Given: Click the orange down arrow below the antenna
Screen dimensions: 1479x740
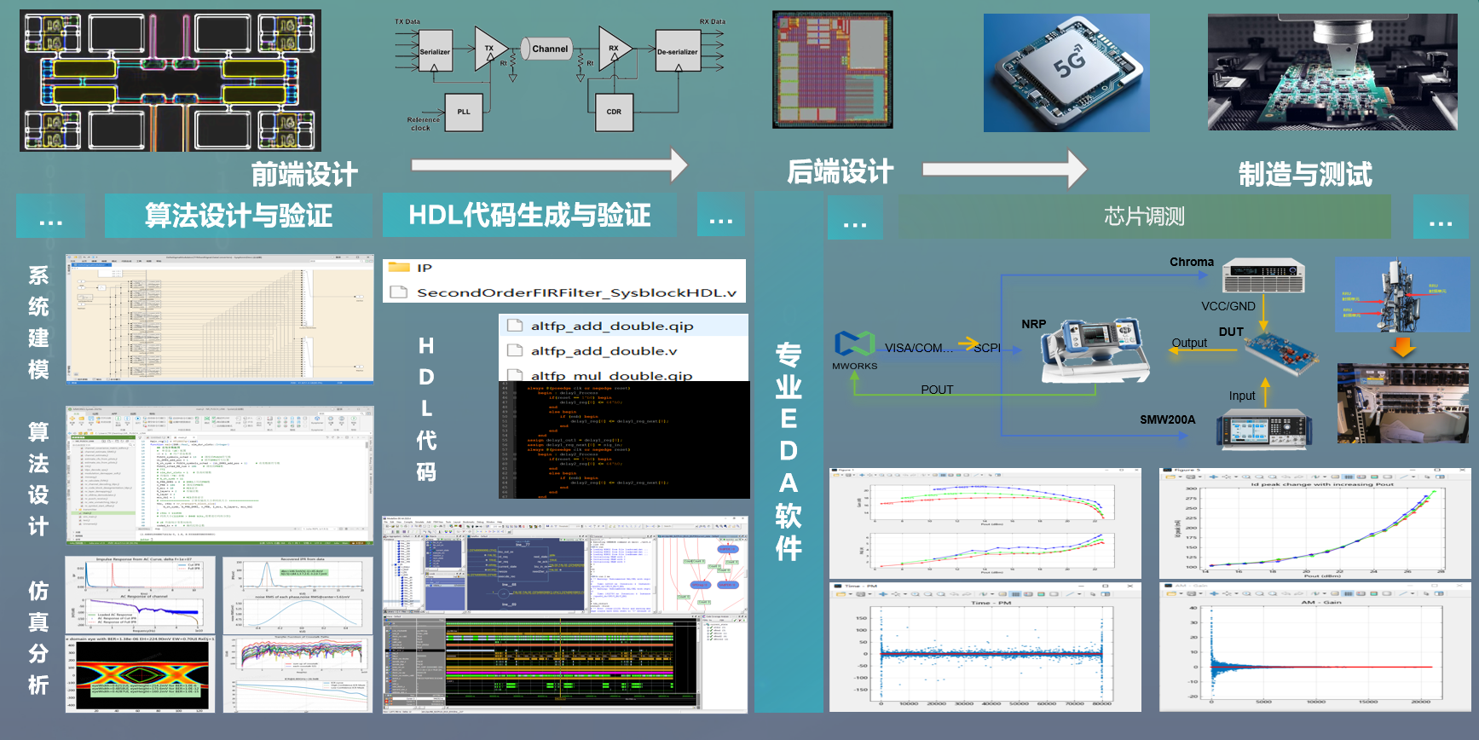Looking at the screenshot, I should (1403, 347).
